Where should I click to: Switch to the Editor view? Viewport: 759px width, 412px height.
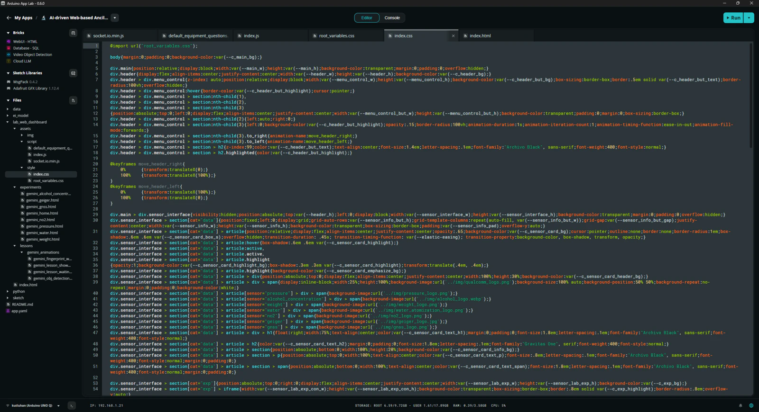click(x=367, y=18)
